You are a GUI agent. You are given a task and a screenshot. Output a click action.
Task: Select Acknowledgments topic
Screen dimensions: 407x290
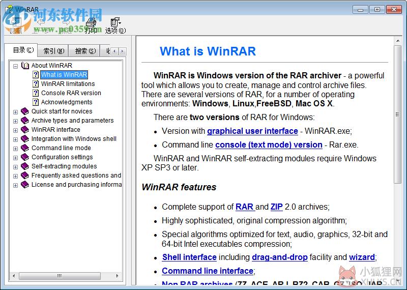[67, 102]
